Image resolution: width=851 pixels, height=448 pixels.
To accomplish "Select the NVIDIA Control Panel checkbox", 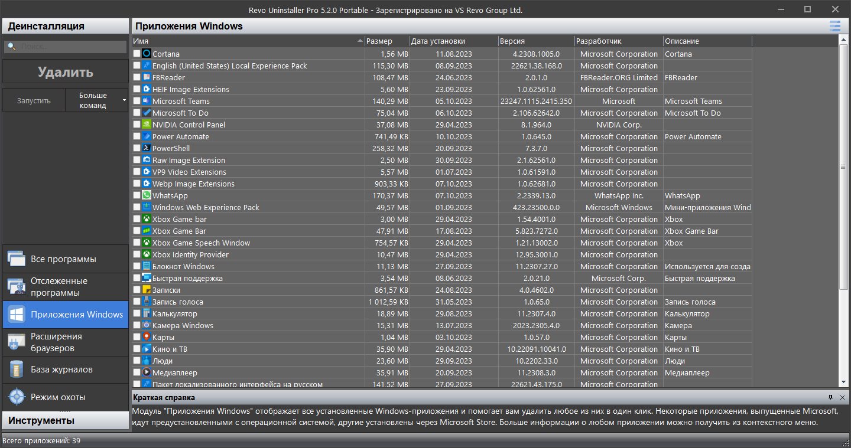I will pyautogui.click(x=137, y=125).
